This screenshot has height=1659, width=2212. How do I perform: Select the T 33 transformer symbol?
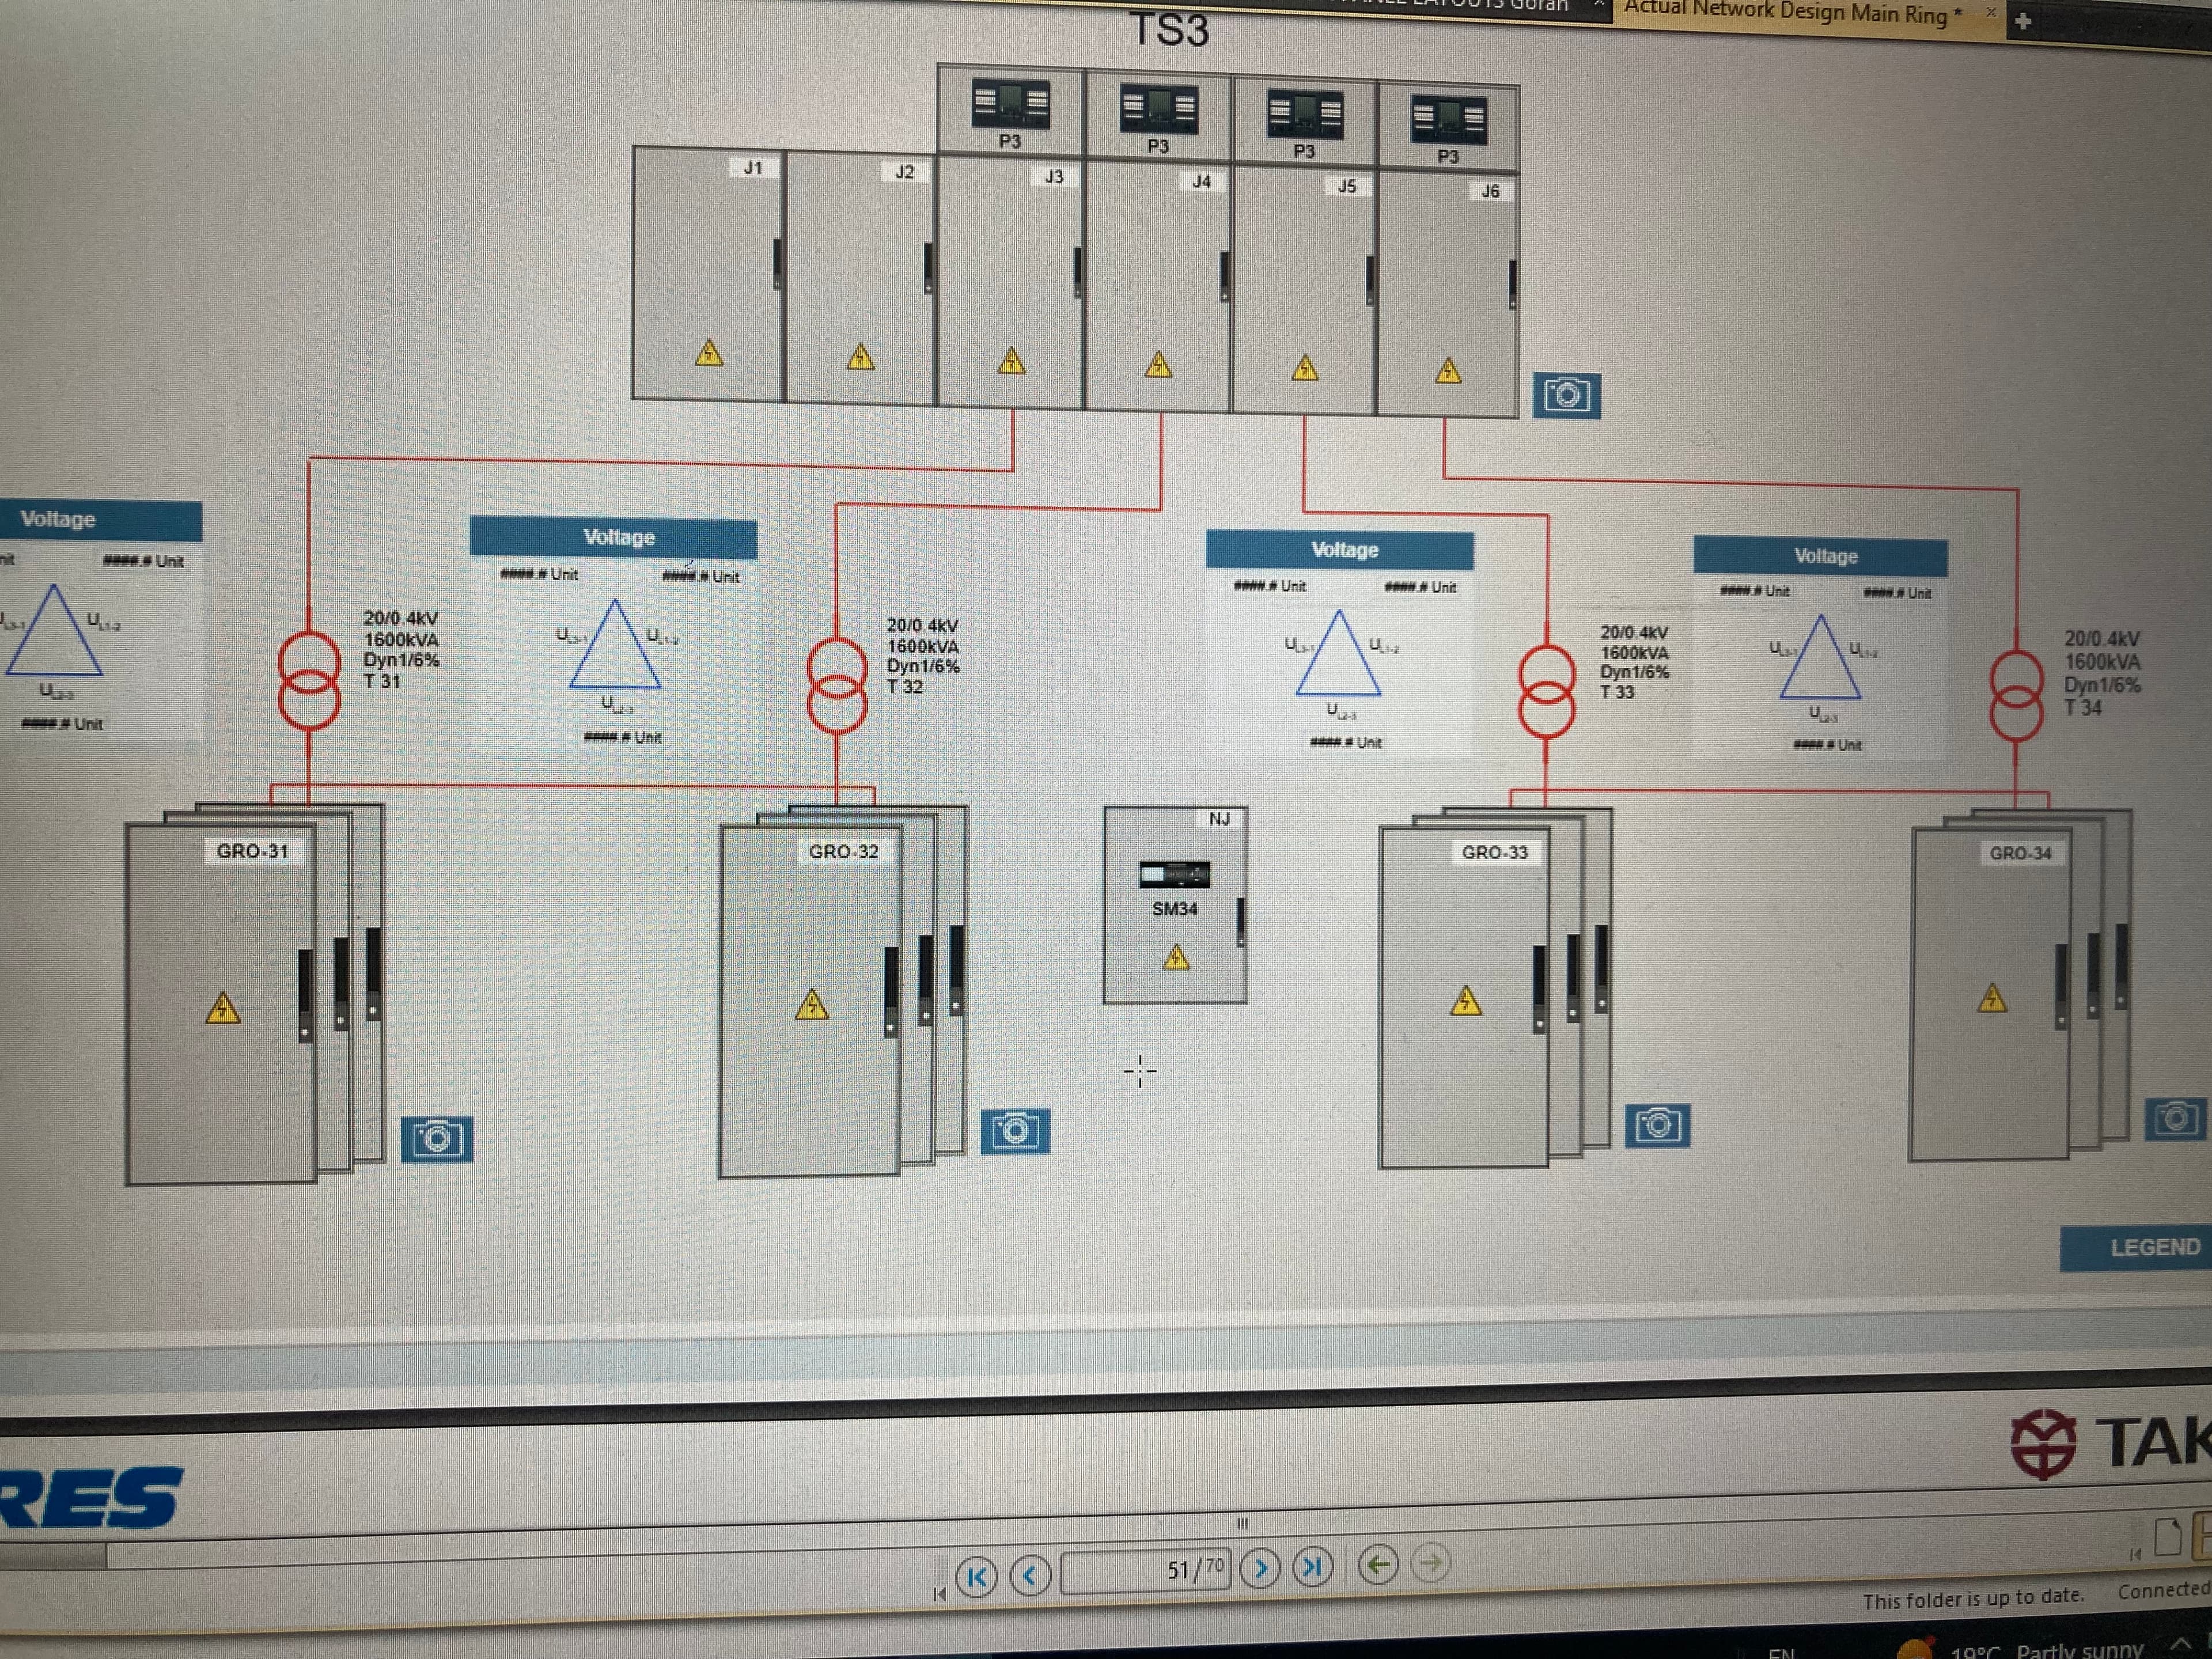coord(1547,693)
